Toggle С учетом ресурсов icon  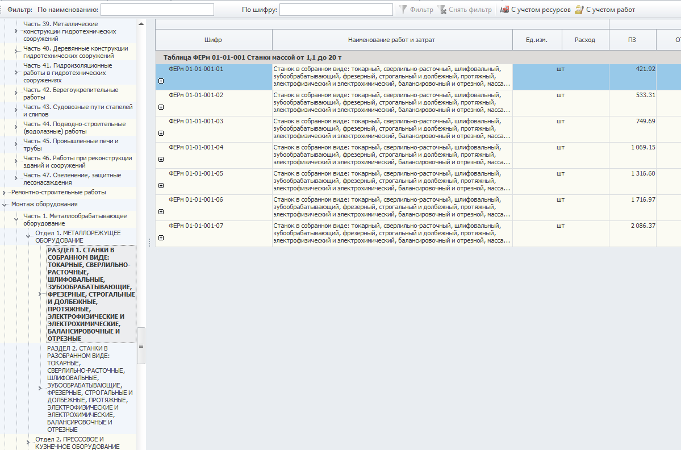[x=504, y=10]
